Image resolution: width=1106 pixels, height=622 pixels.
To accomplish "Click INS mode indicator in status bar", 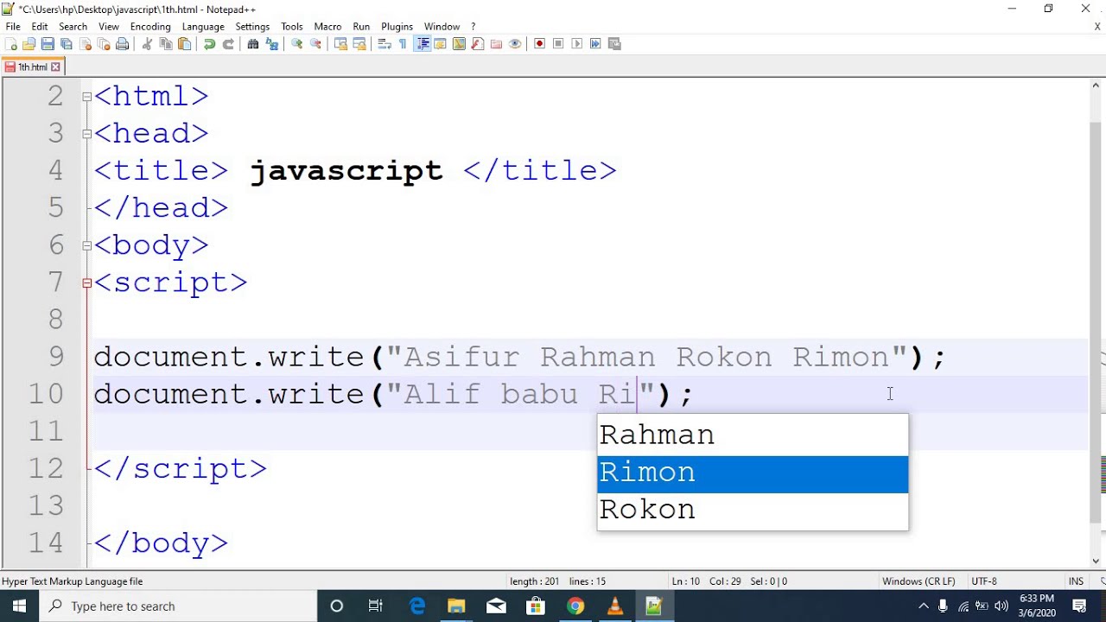I will click(x=1076, y=581).
